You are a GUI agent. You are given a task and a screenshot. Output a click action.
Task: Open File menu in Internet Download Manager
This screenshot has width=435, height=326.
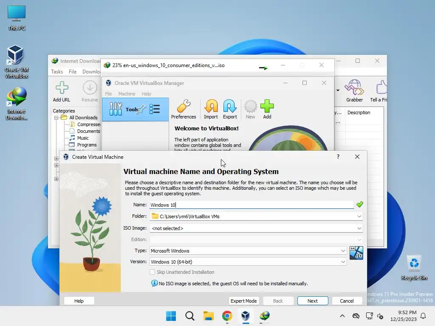tap(73, 71)
